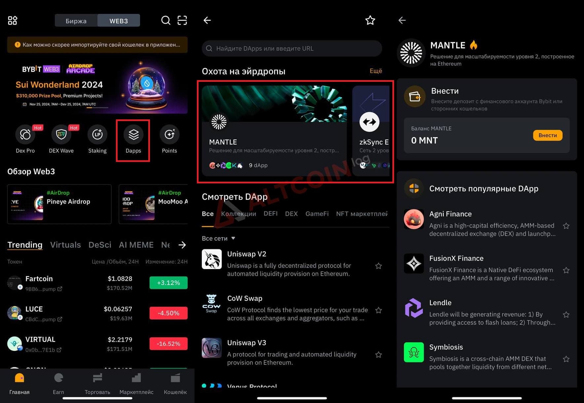The height and width of the screenshot is (403, 584).
Task: Tap the search magnifier icon
Action: click(x=166, y=20)
